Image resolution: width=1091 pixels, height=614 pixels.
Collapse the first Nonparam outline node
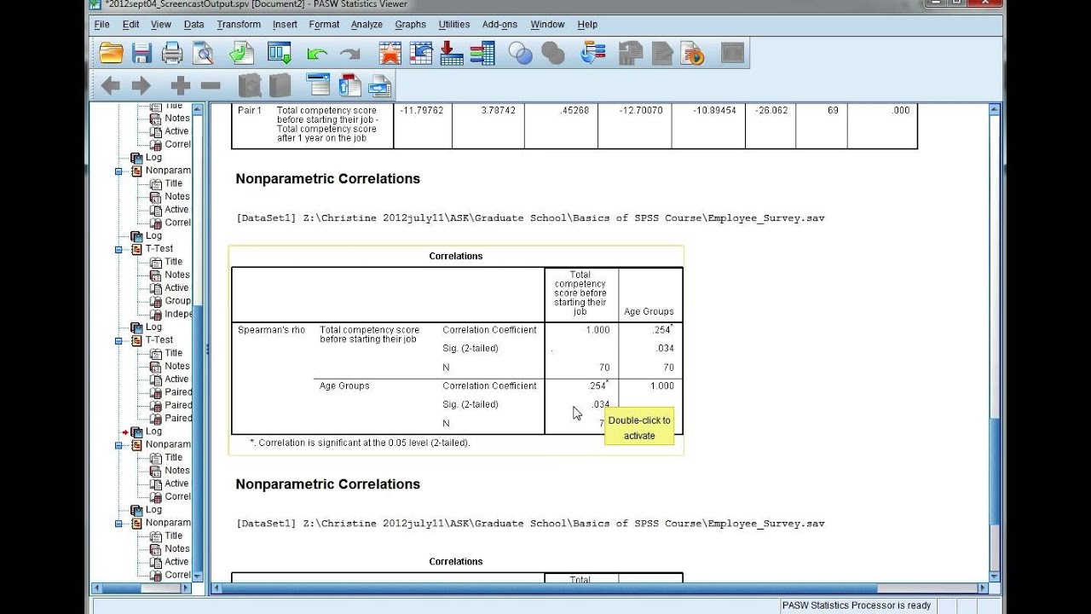(119, 171)
